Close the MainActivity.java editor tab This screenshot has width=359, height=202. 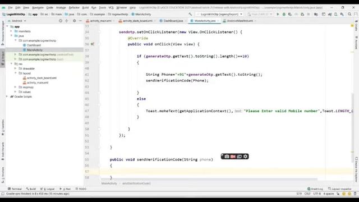coord(218,21)
